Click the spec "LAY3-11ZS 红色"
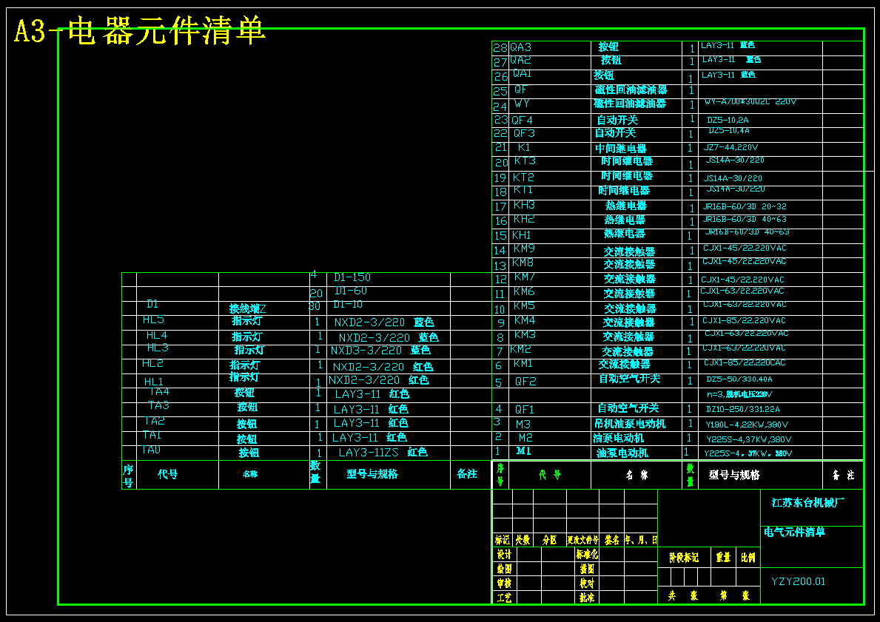 click(x=383, y=452)
